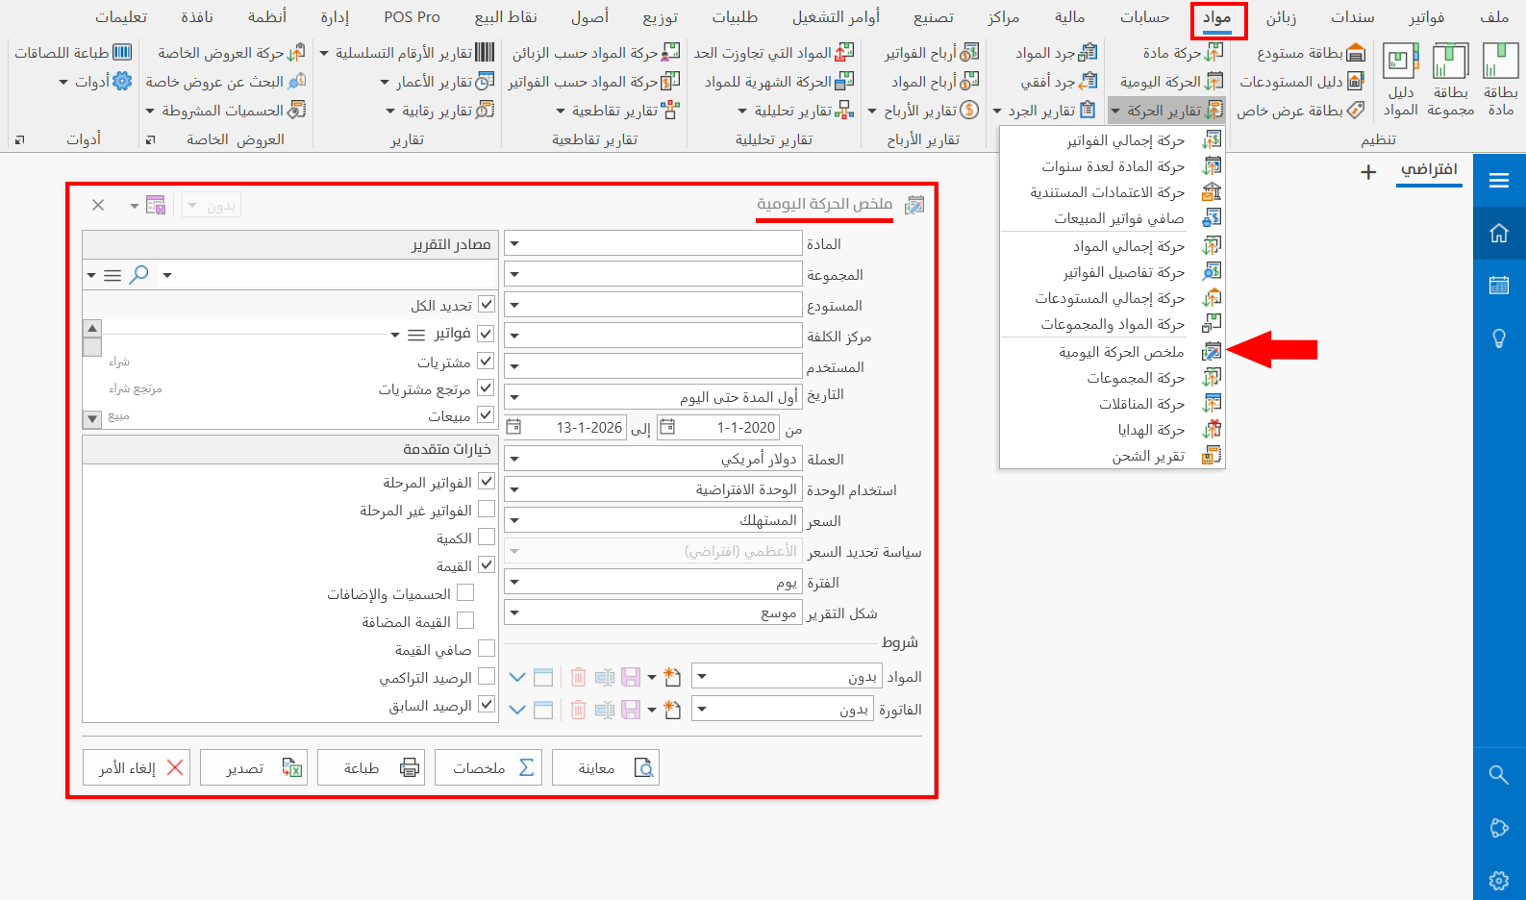
Task: Click إلغاء الأمر cancel button
Action: pyautogui.click(x=137, y=767)
